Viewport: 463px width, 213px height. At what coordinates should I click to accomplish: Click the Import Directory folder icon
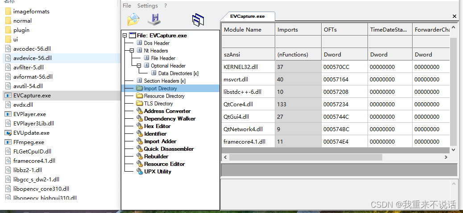pos(139,88)
